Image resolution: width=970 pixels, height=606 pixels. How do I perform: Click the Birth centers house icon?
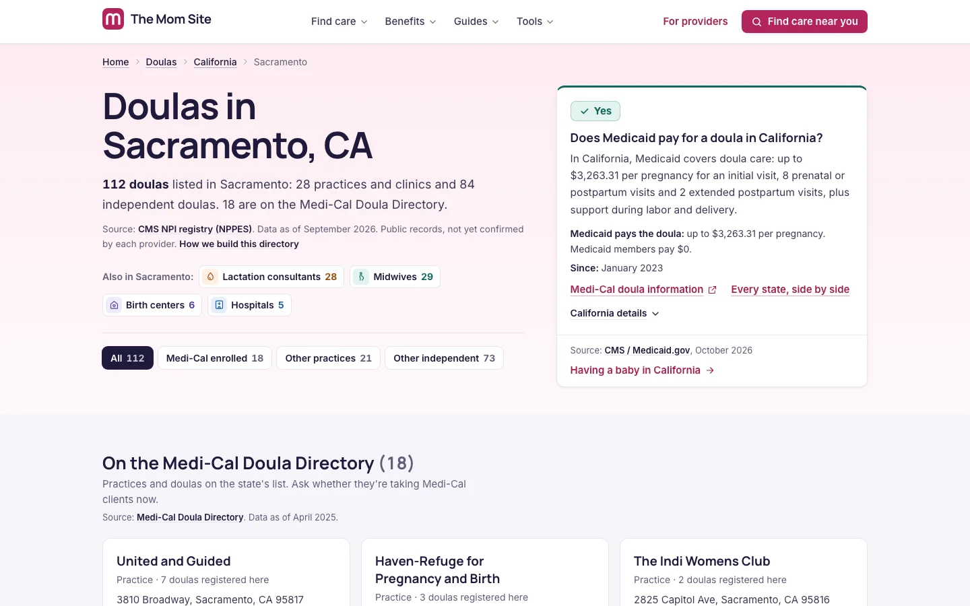pos(115,305)
